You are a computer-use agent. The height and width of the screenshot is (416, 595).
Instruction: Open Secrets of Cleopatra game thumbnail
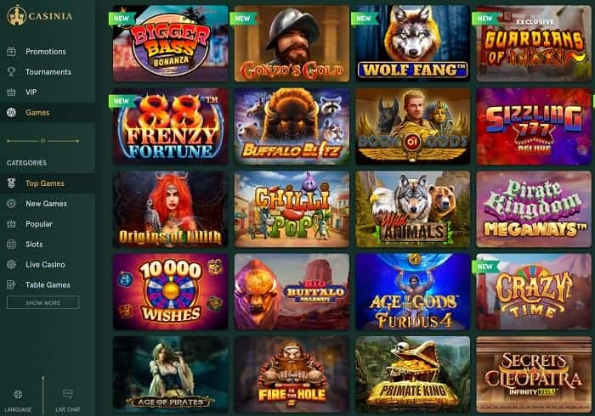[534, 374]
